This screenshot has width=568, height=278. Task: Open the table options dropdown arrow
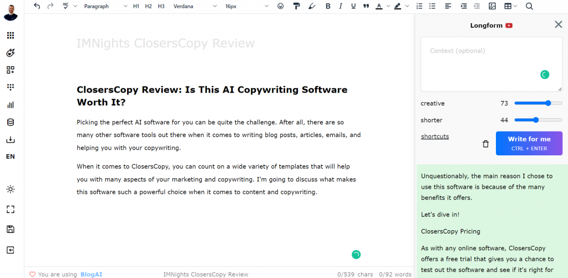515,6
